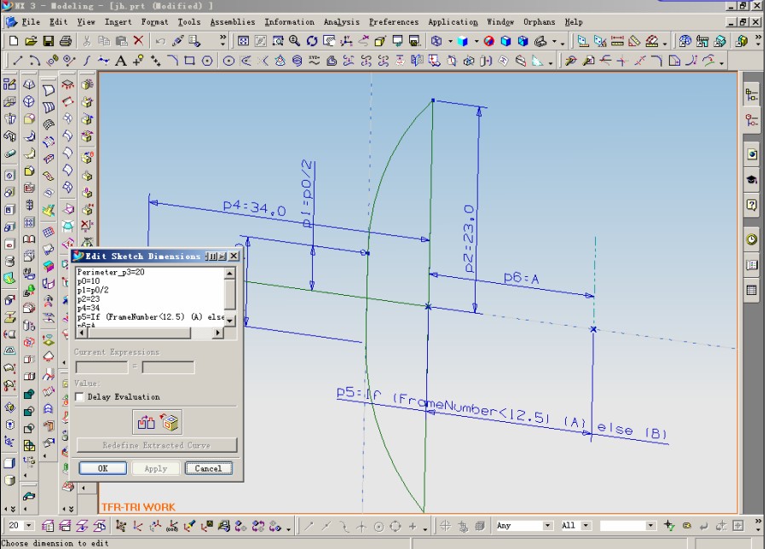Open the work layer '20' dropdown
The image size is (768, 549).
point(31,526)
